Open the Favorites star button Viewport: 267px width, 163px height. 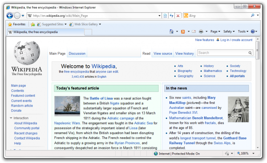point(17,24)
